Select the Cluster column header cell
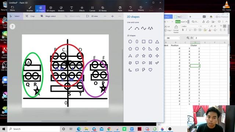This screenshot has width=235, height=132. [x=195, y=45]
